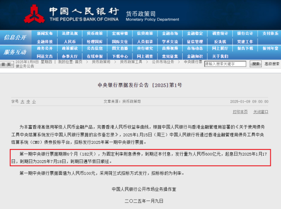The height and width of the screenshot is (209, 281).
Task: Go to 市场动态 page
Action: coord(195,48)
